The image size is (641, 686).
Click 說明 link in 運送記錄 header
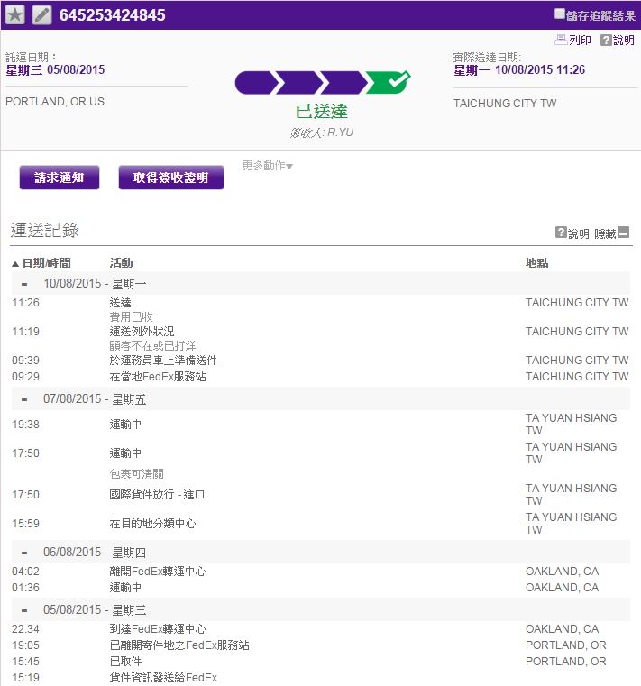click(579, 233)
